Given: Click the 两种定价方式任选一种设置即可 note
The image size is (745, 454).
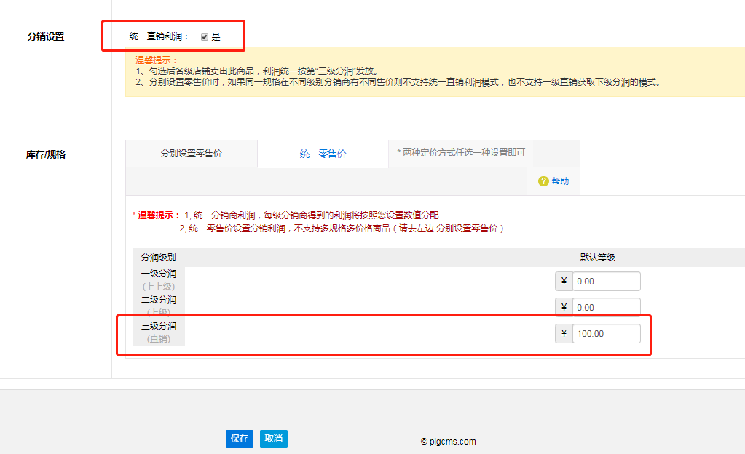Looking at the screenshot, I should [x=461, y=153].
